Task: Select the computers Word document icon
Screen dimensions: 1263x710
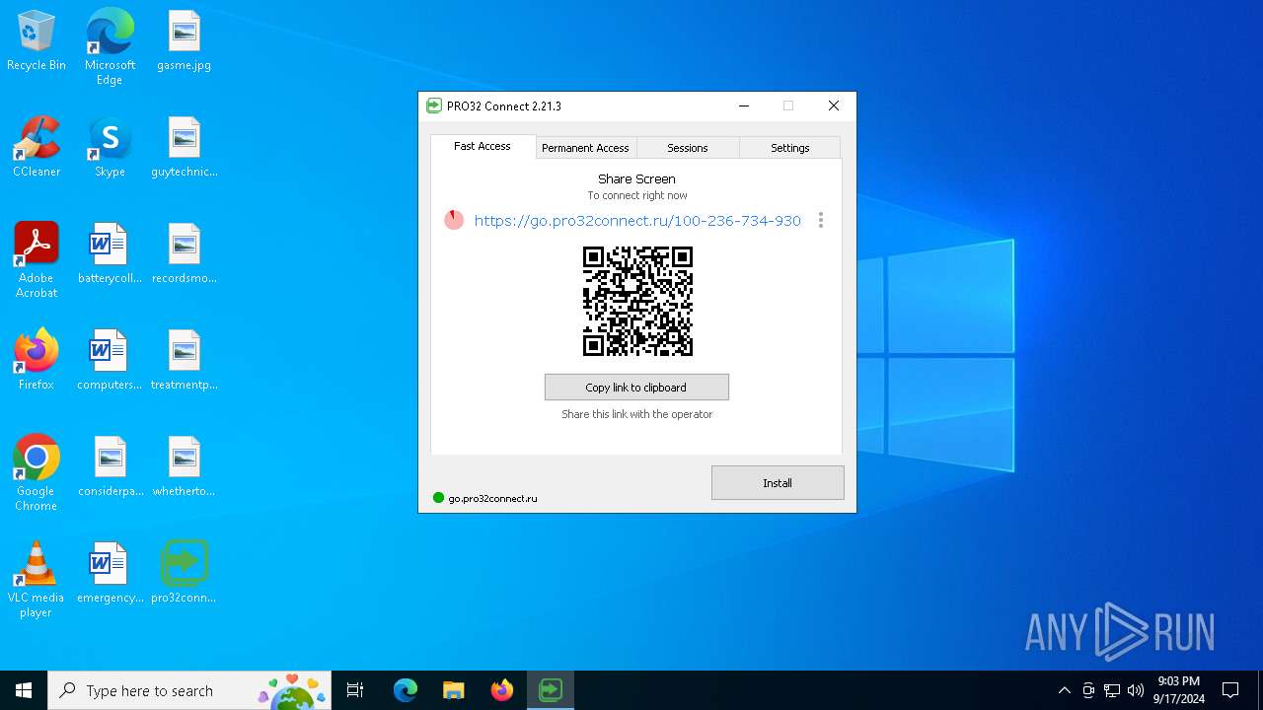Action: [110, 361]
